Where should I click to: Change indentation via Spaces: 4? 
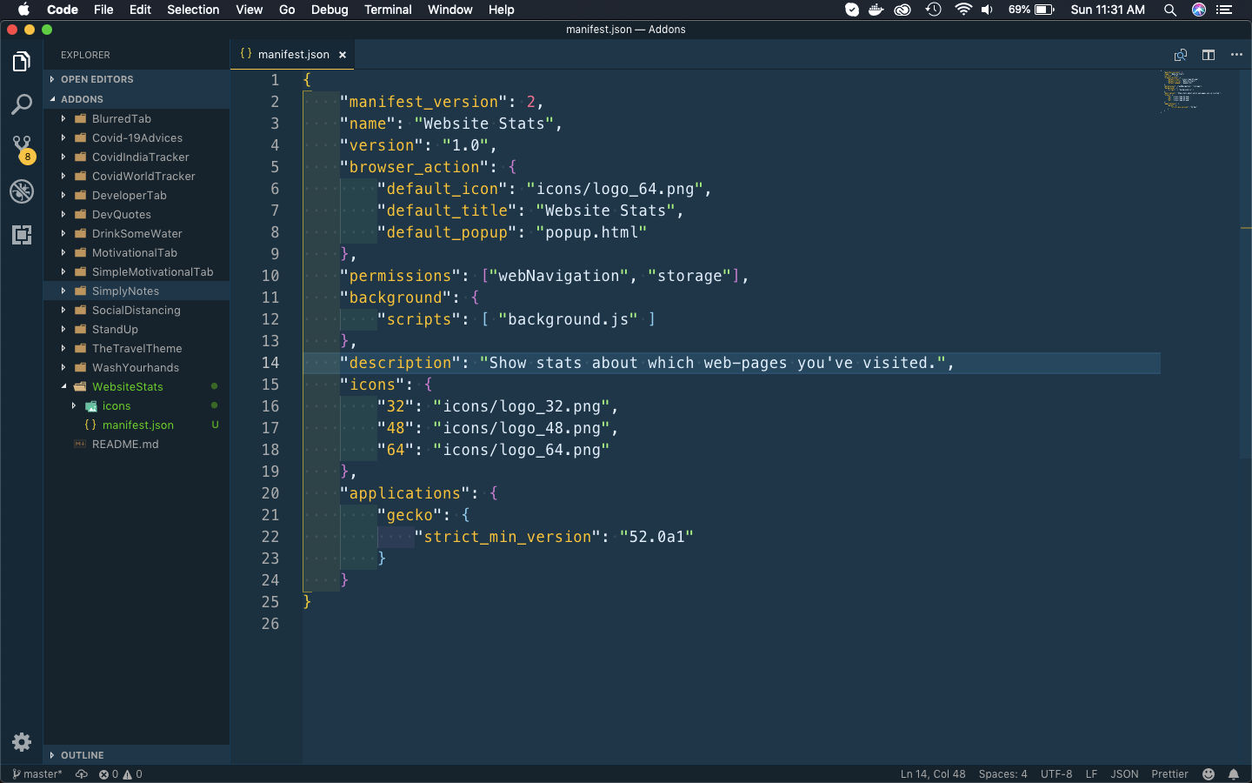pos(1002,774)
